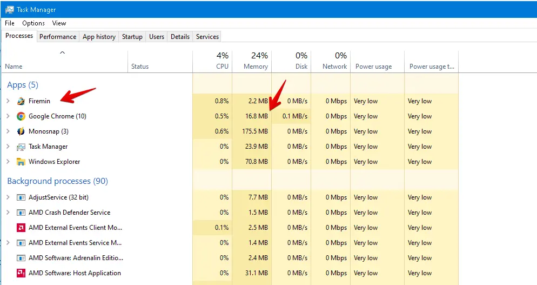
Task: Click Windows Explorer's 70.8 MB memory value
Action: [x=257, y=162]
